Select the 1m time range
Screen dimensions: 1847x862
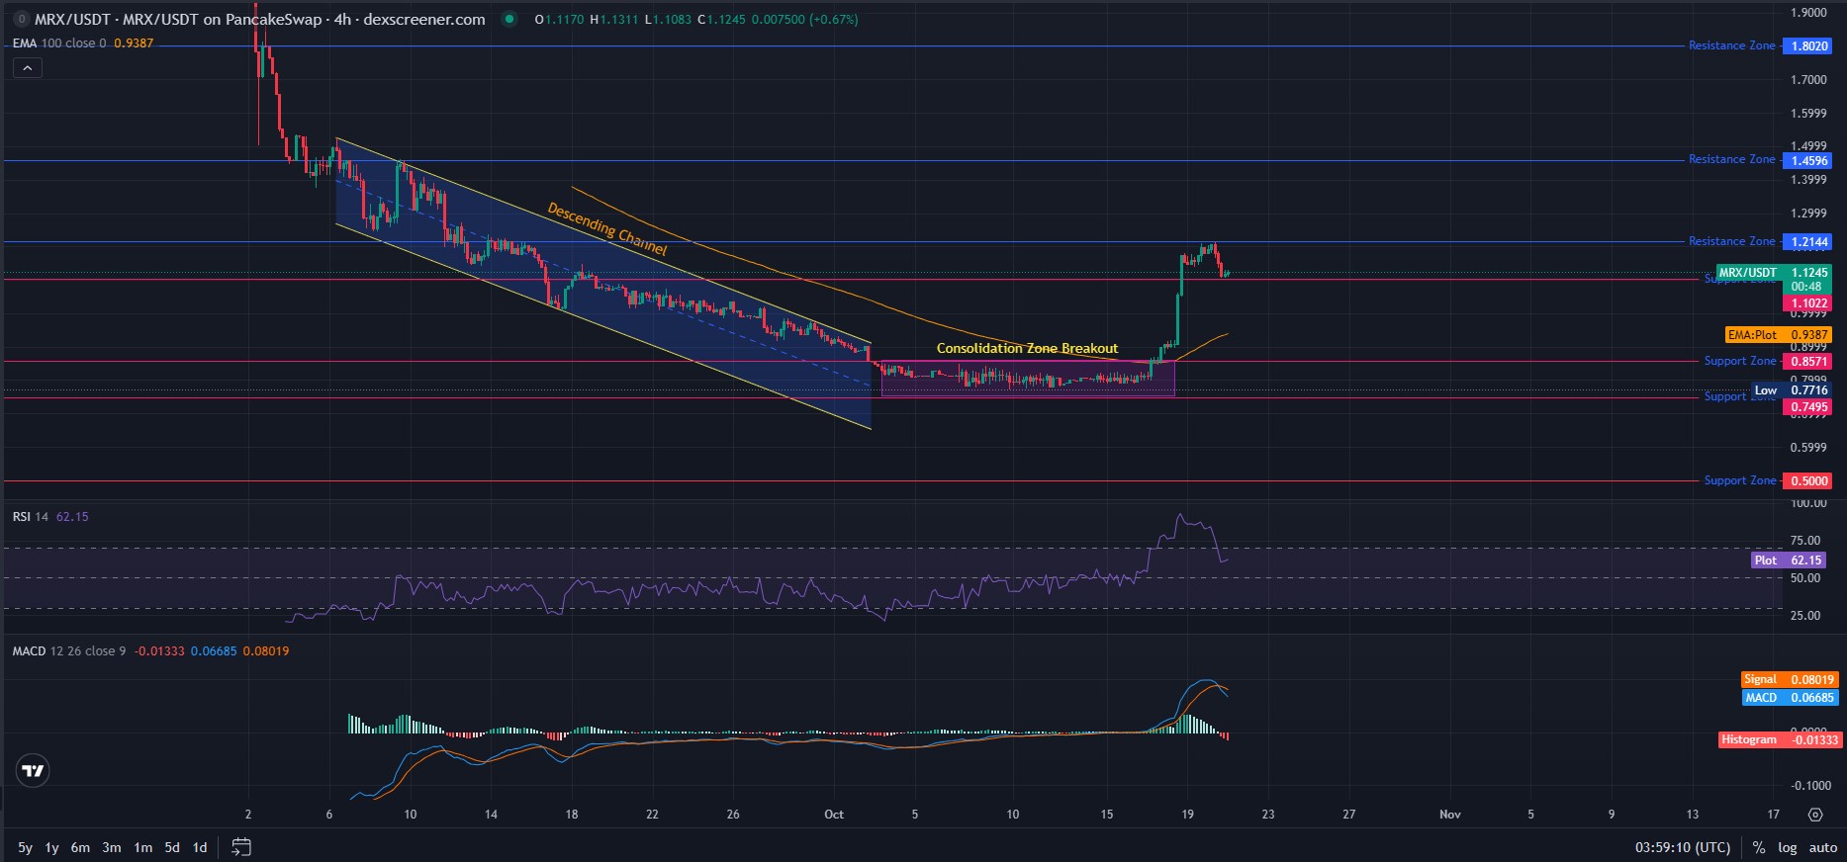tap(143, 847)
